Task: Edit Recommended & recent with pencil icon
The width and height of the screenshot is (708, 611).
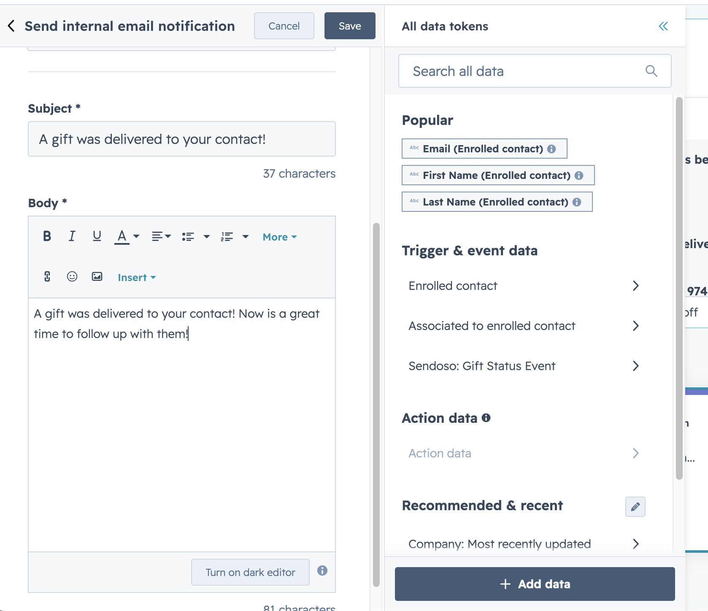Action: [x=635, y=507]
